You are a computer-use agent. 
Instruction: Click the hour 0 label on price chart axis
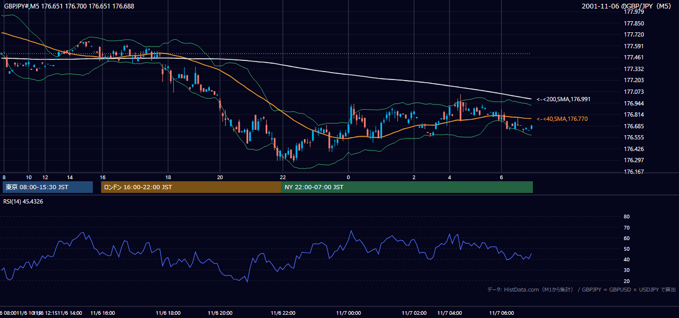pyautogui.click(x=349, y=177)
